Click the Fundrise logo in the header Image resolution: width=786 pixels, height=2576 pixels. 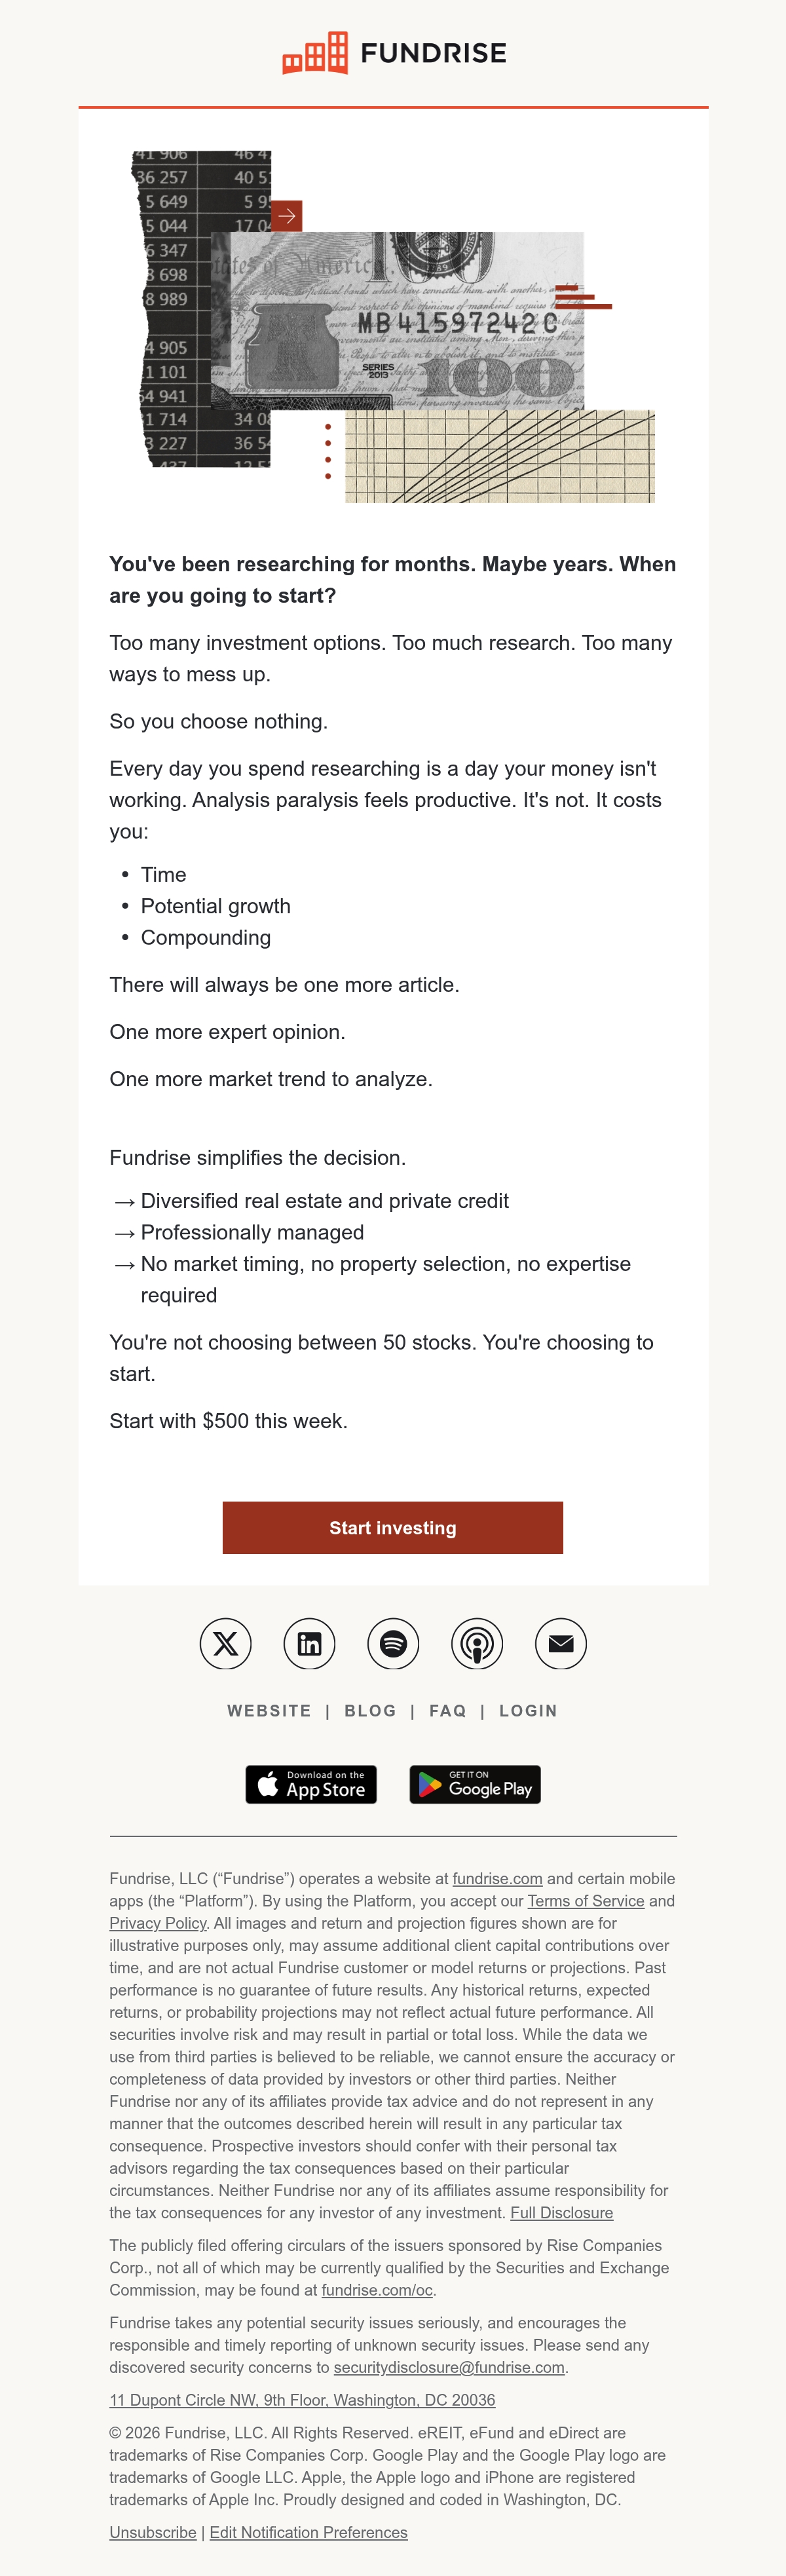click(394, 52)
